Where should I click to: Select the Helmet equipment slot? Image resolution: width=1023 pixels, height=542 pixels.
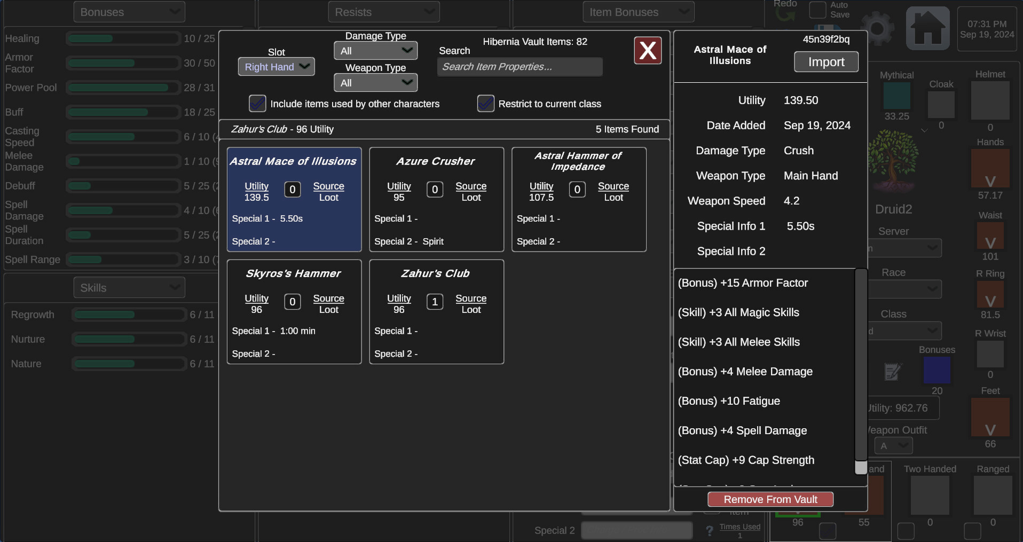pos(990,100)
